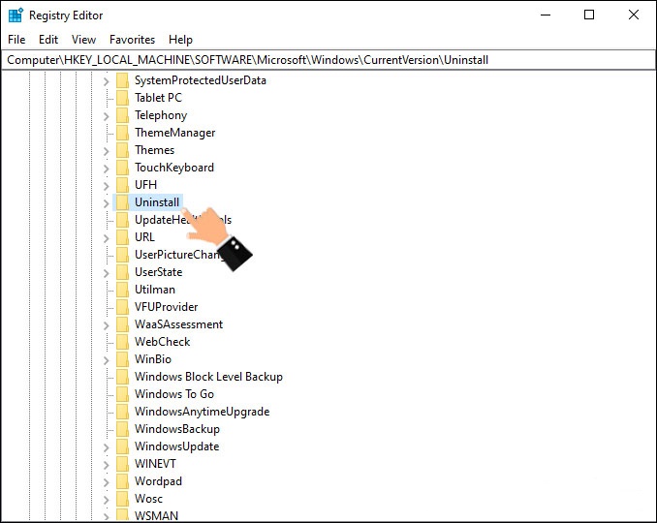
Task: Click the Windows To Go folder icon
Action: coord(122,394)
